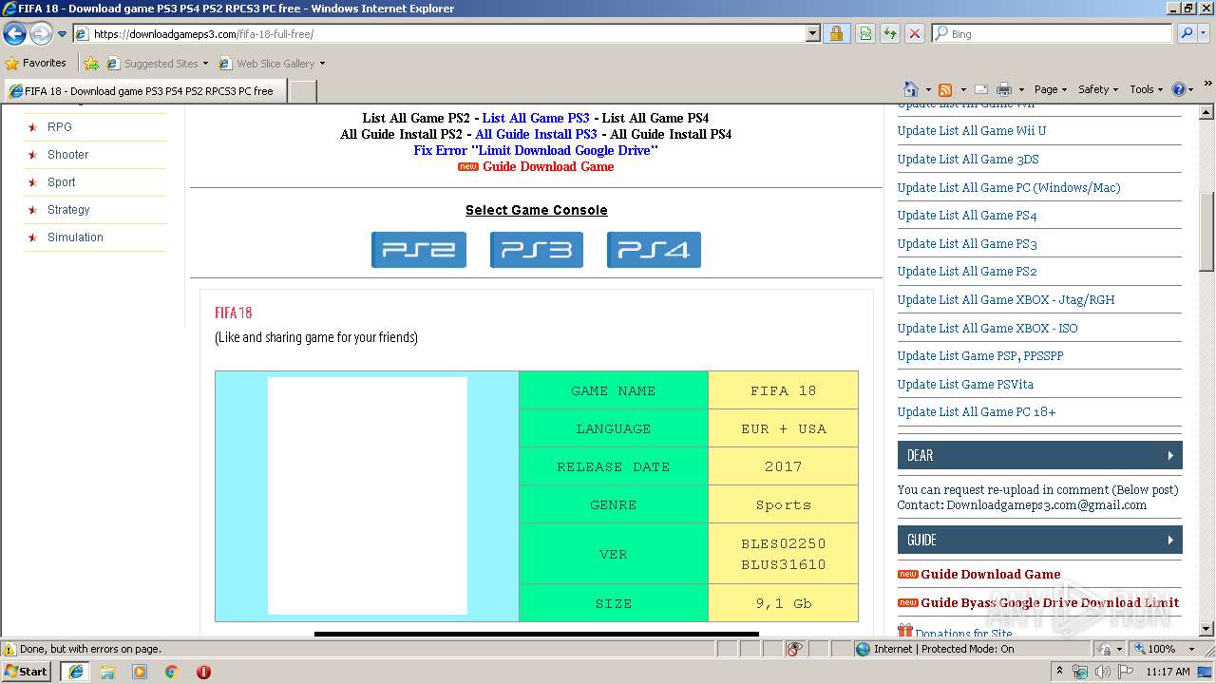The height and width of the screenshot is (684, 1216).
Task: Open the red Guide Download Game link
Action: [x=548, y=166]
